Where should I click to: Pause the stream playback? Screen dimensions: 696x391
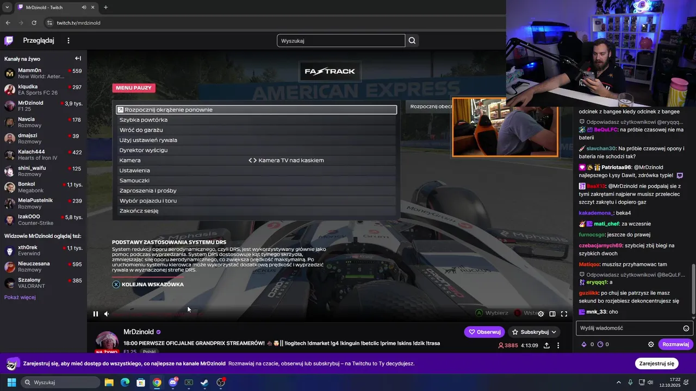tap(96, 313)
